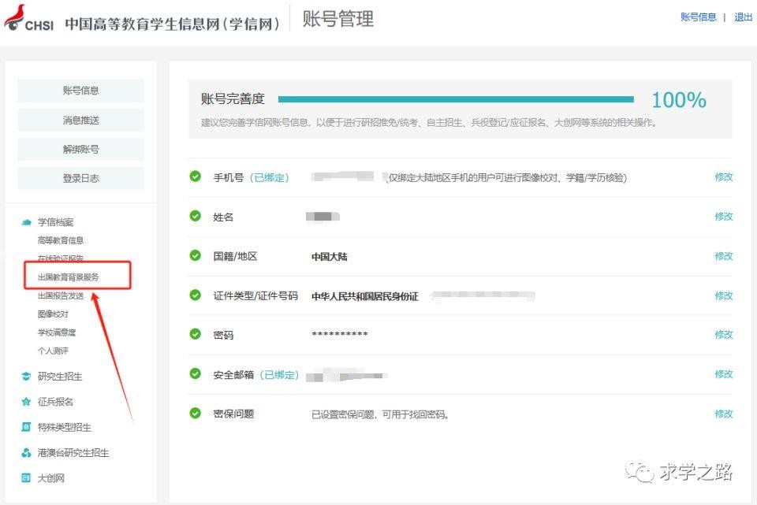The image size is (757, 505).
Task: Open the 消息推送 sidebar button
Action: [x=80, y=121]
